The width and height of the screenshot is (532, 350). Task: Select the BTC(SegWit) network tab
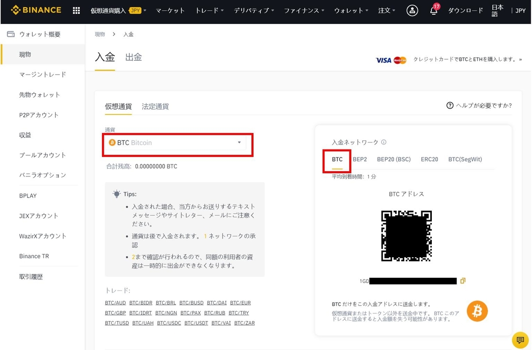pos(465,159)
